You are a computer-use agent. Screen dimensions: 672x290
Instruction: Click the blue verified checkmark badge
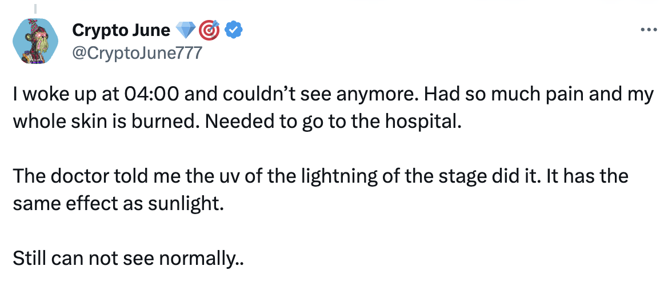(x=234, y=30)
